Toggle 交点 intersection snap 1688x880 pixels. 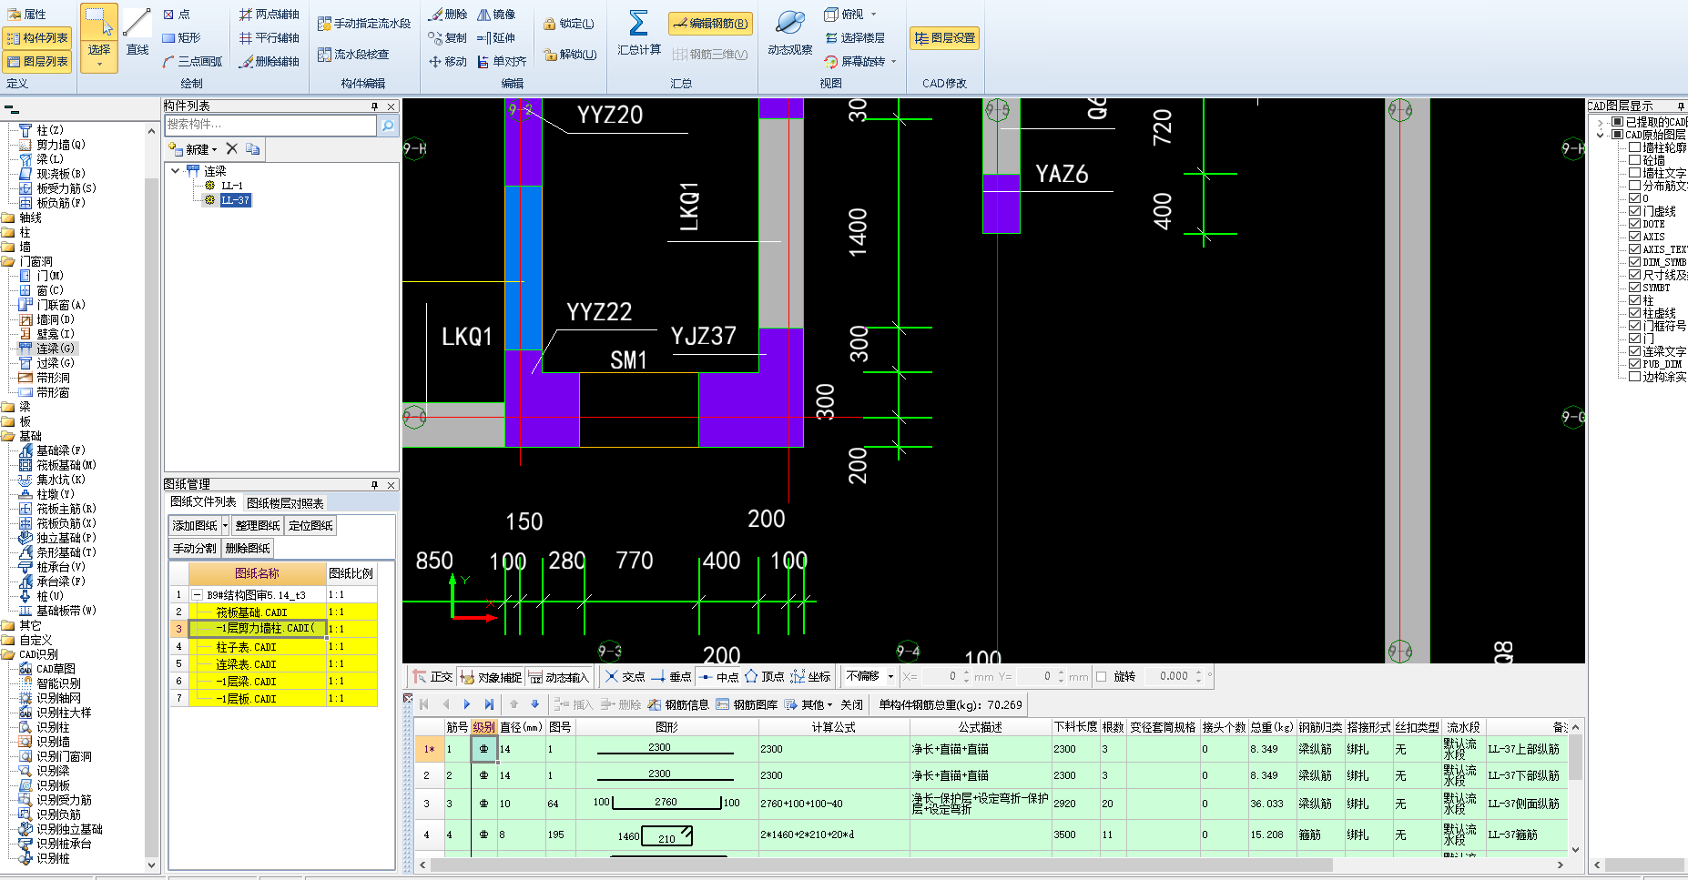click(625, 677)
